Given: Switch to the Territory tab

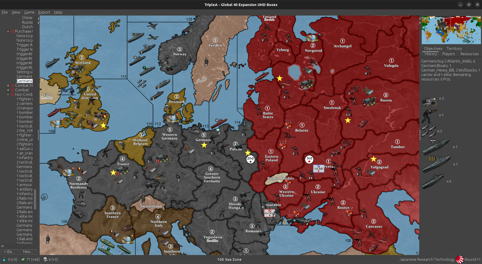Looking at the screenshot, I should [454, 49].
